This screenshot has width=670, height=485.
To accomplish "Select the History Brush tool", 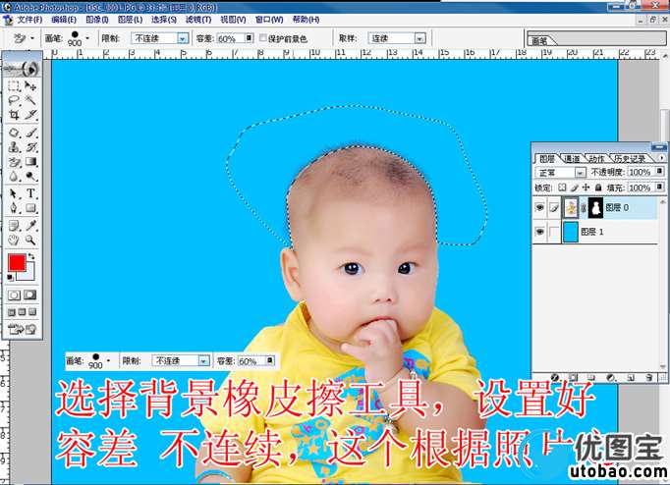I will point(30,147).
